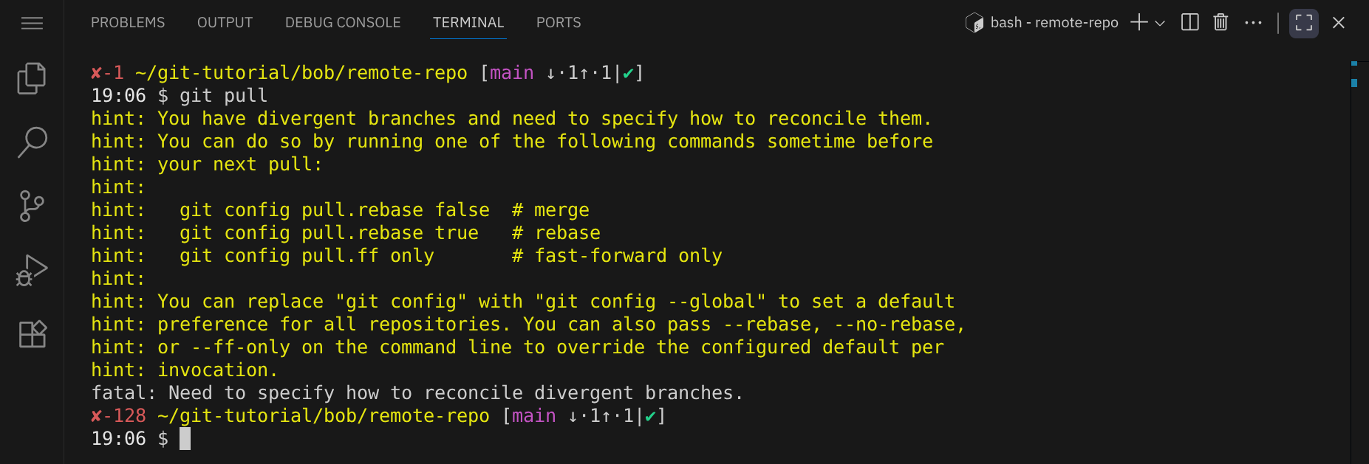The image size is (1369, 464).
Task: Open the Search view icon
Action: point(32,142)
